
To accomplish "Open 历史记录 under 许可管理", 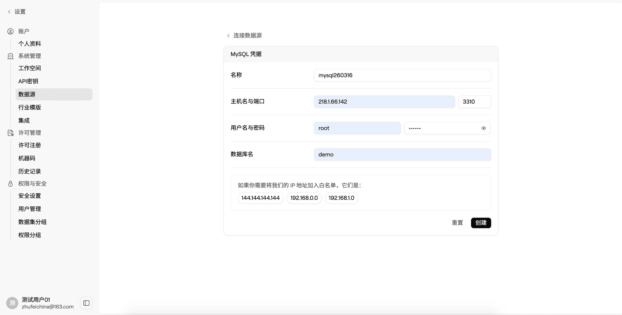I will [x=29, y=171].
